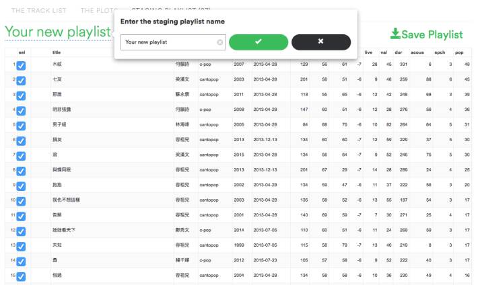Sort by the sel column header
478x285 pixels.
coord(22,52)
